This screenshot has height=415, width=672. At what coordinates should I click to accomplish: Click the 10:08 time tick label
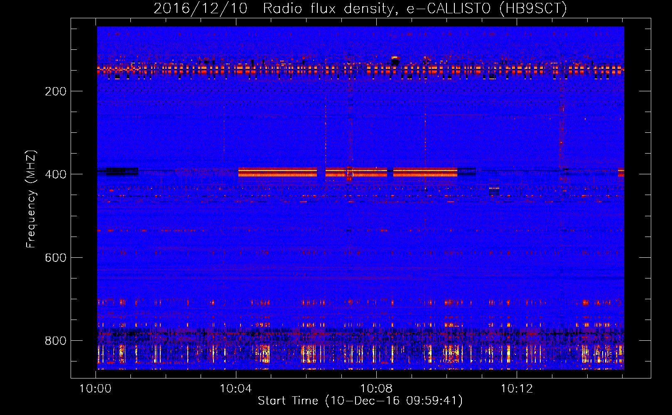376,389
